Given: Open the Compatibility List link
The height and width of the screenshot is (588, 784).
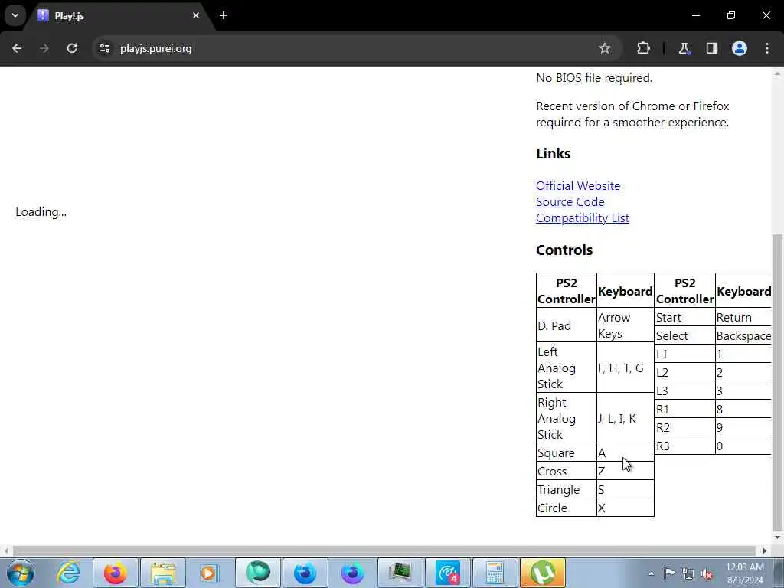Looking at the screenshot, I should 583,218.
